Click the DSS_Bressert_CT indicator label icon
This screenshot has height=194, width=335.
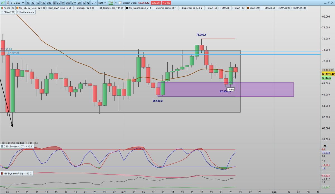[2, 146]
